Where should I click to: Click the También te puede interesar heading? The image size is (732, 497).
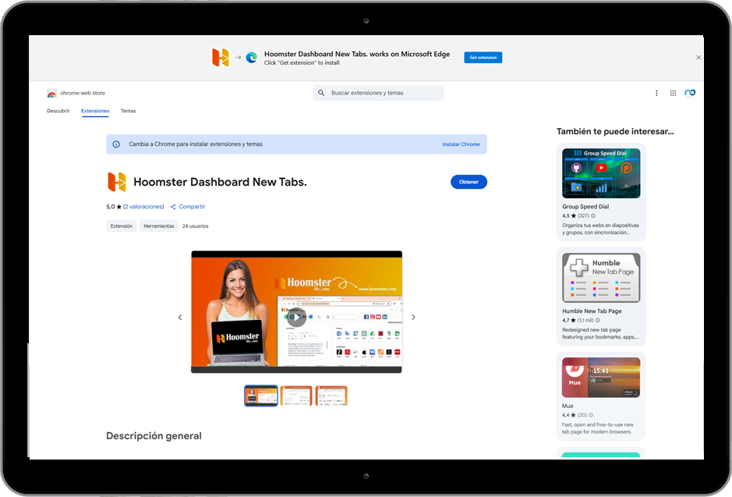point(615,131)
